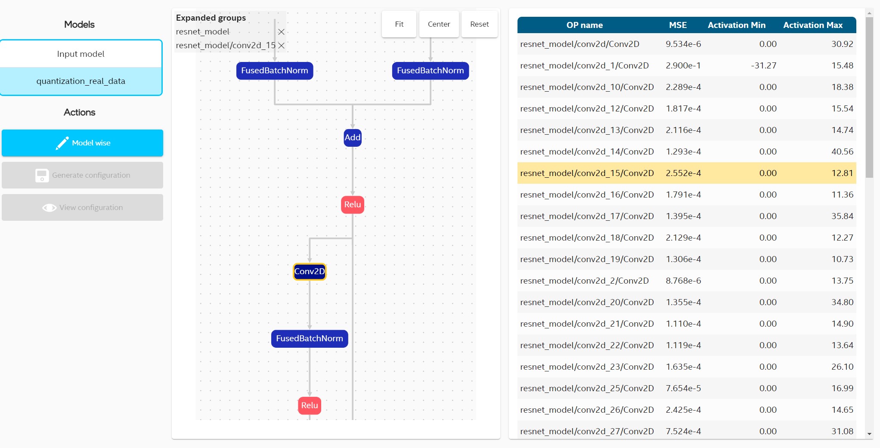Image resolution: width=880 pixels, height=448 pixels.
Task: Select row resnet_model/conv2d_12/Conv2D
Action: 687,108
